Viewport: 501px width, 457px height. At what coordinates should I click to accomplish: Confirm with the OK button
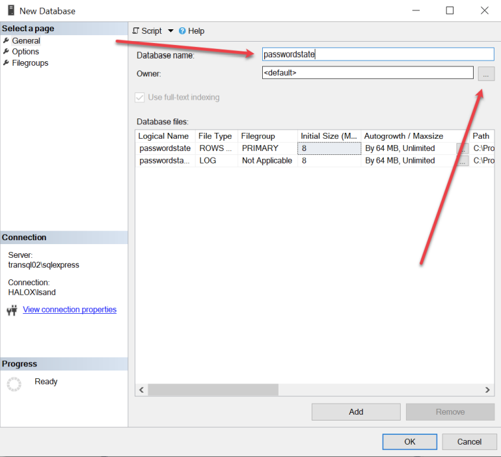pos(410,441)
